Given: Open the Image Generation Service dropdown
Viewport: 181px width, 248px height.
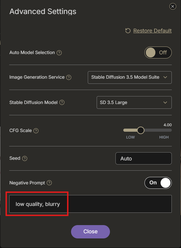Looking at the screenshot, I should pyautogui.click(x=130, y=77).
